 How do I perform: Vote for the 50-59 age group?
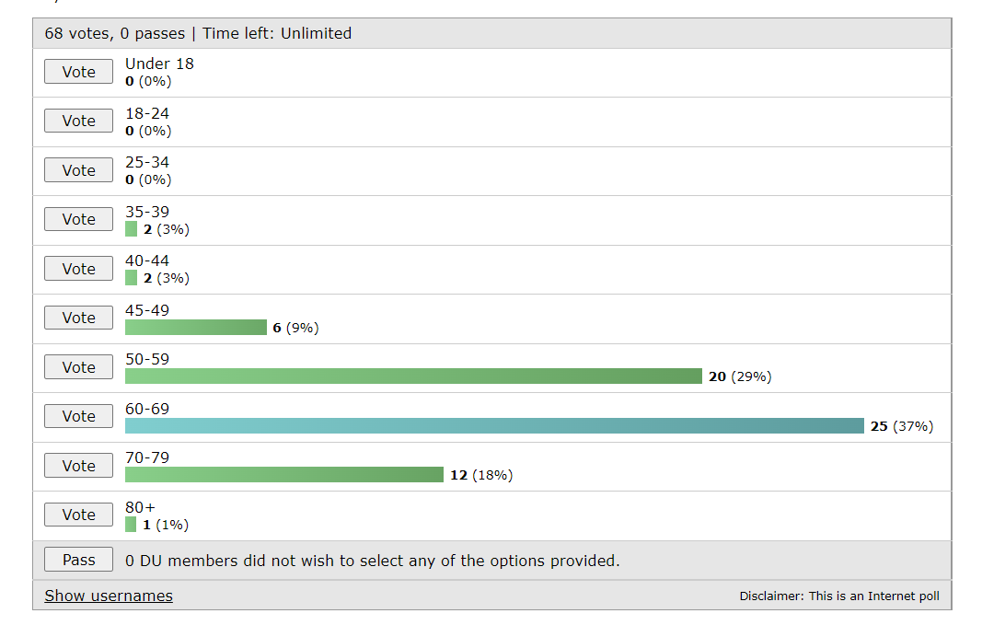tap(78, 367)
